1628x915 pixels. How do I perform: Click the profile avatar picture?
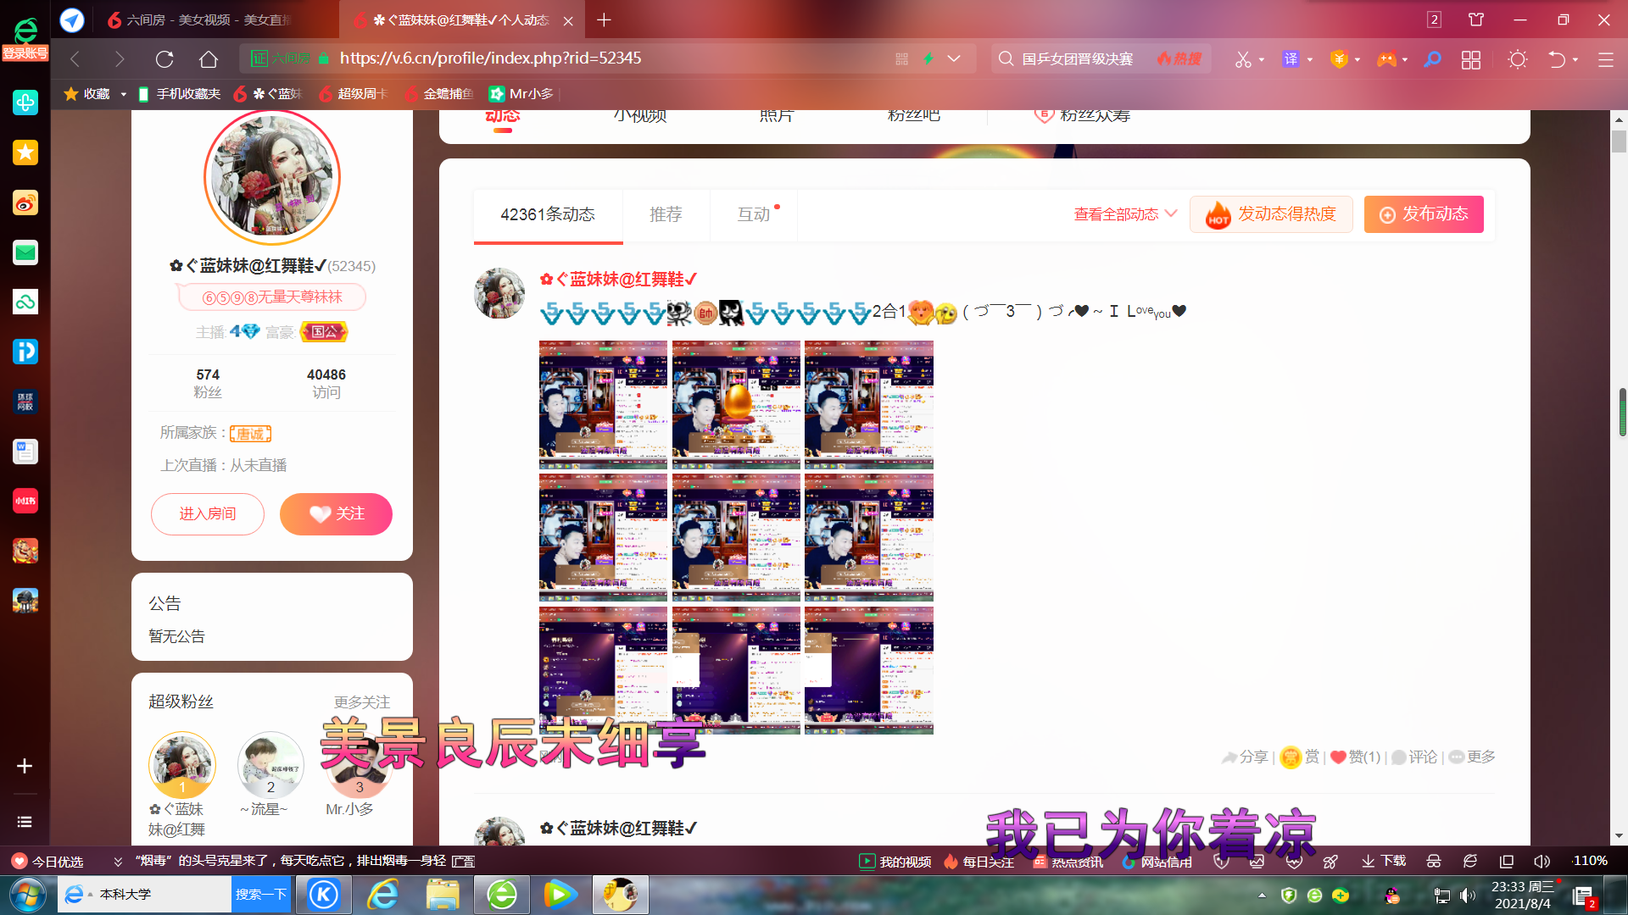(x=272, y=178)
